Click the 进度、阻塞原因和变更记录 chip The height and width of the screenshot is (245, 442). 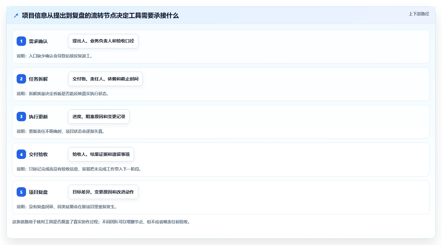click(99, 117)
